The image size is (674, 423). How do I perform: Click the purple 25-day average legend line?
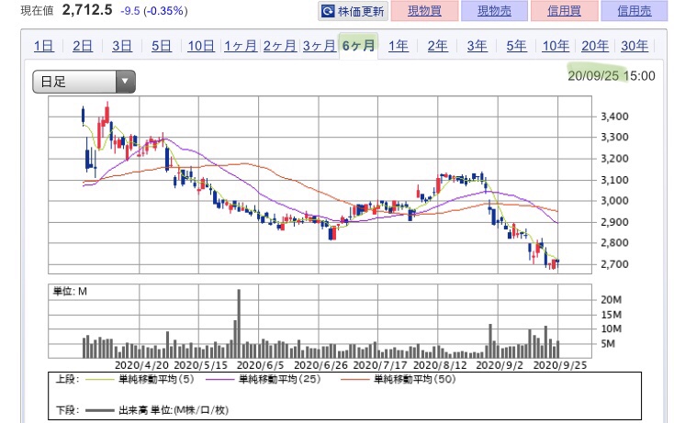[x=220, y=379]
